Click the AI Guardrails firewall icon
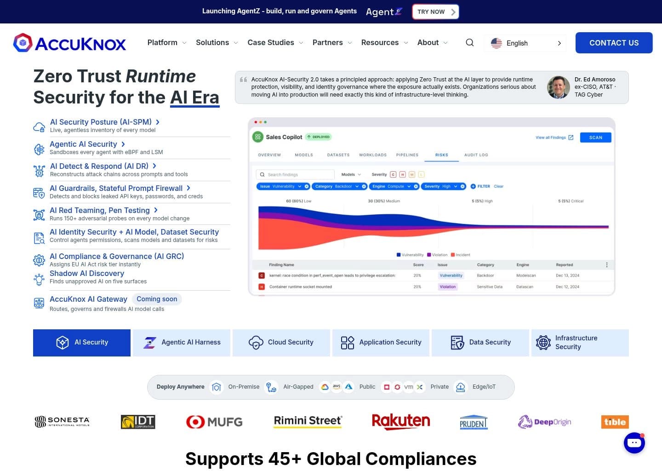This screenshot has height=471, width=662. pyautogui.click(x=39, y=193)
